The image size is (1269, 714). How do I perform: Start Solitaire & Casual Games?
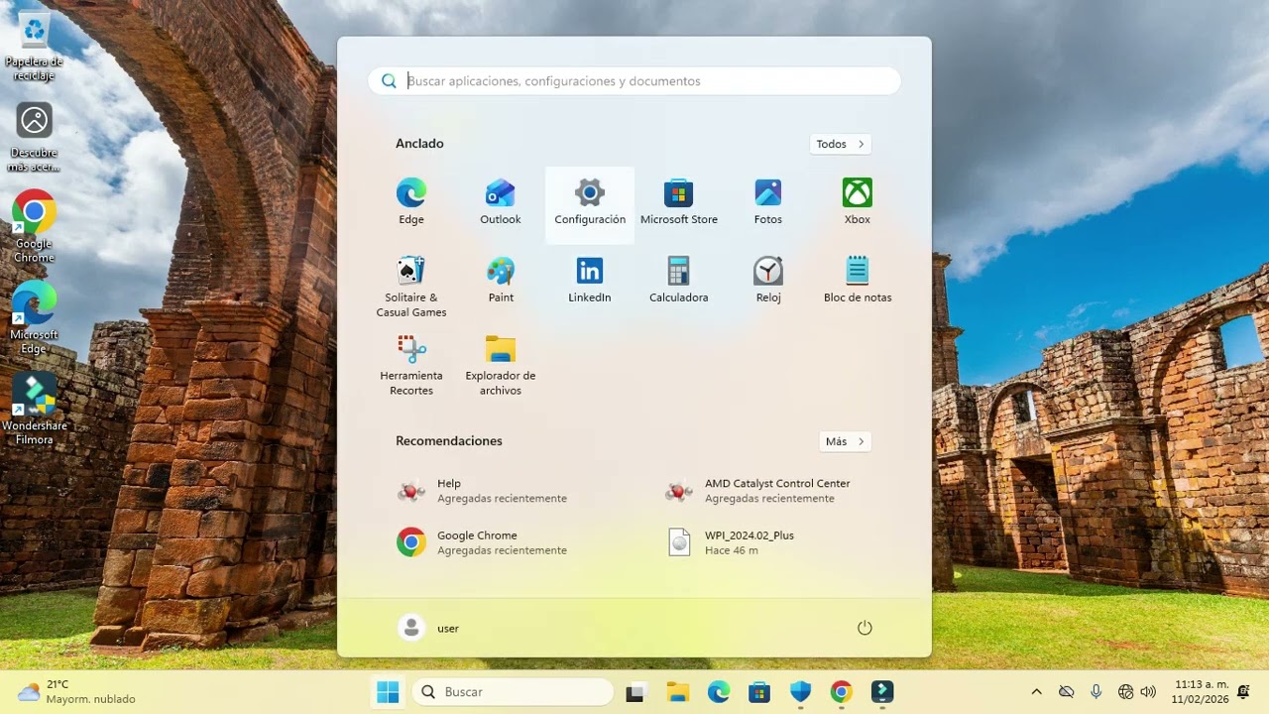[410, 288]
